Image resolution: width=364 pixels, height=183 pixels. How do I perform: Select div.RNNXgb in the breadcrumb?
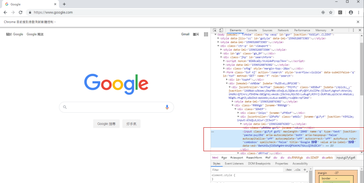295,158
